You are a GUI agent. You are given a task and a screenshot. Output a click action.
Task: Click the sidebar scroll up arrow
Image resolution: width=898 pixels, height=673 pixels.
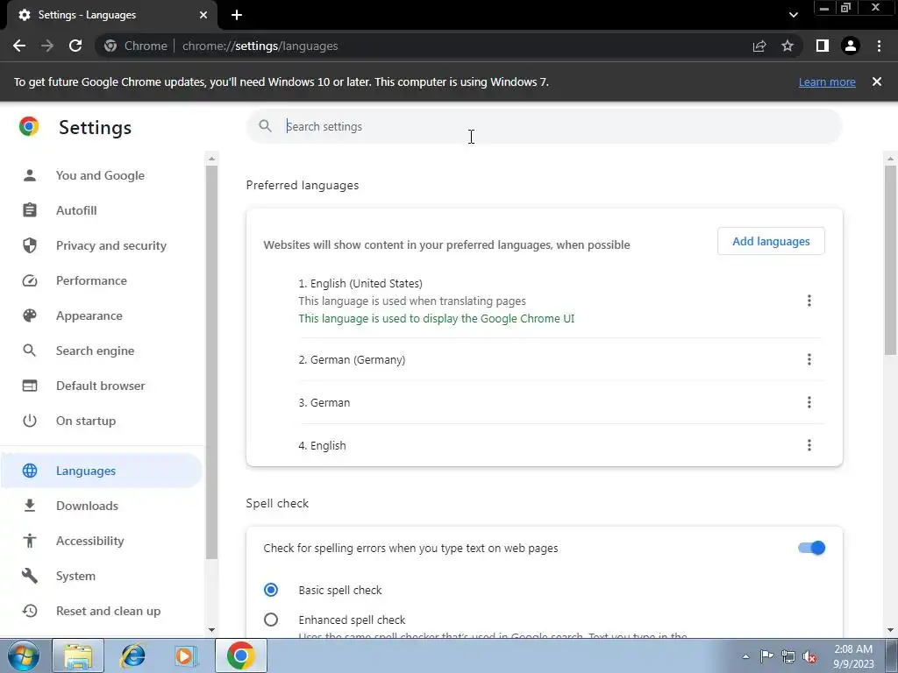click(211, 159)
